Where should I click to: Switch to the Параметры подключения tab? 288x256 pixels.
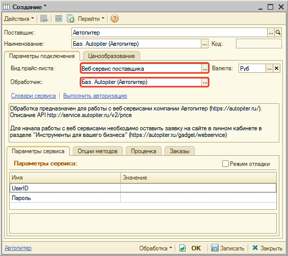tap(42, 56)
